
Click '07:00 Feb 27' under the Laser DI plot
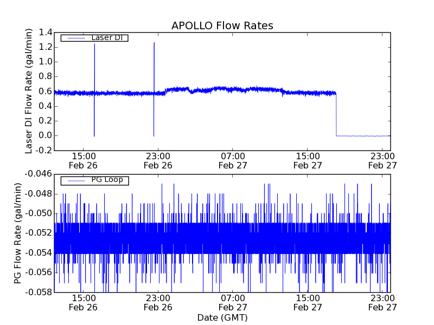pos(233,161)
